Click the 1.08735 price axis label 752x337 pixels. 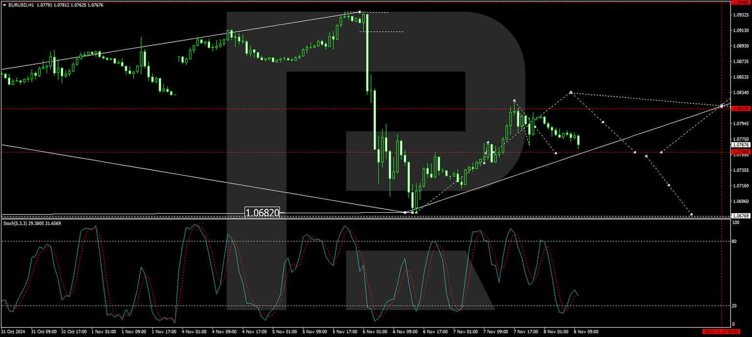(x=741, y=62)
